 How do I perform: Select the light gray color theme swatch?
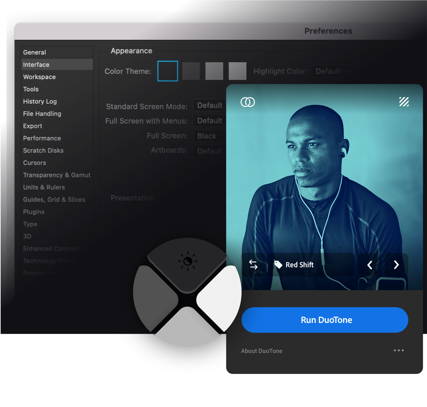tap(237, 71)
